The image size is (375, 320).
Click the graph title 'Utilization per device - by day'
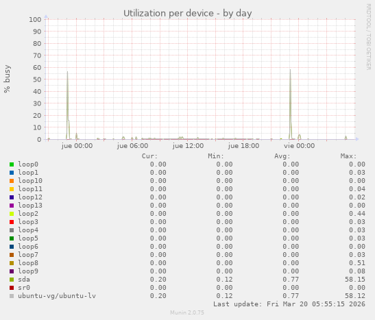tap(188, 14)
